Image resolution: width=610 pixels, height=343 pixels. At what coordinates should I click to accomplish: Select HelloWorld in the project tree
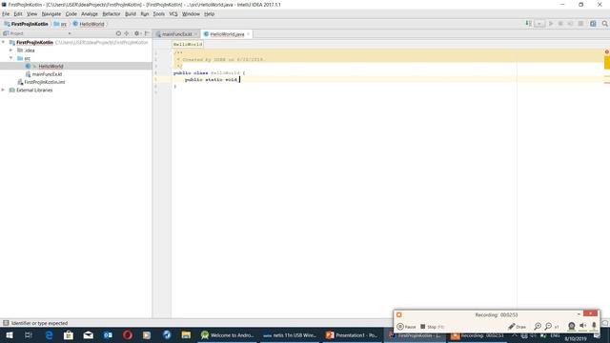51,66
